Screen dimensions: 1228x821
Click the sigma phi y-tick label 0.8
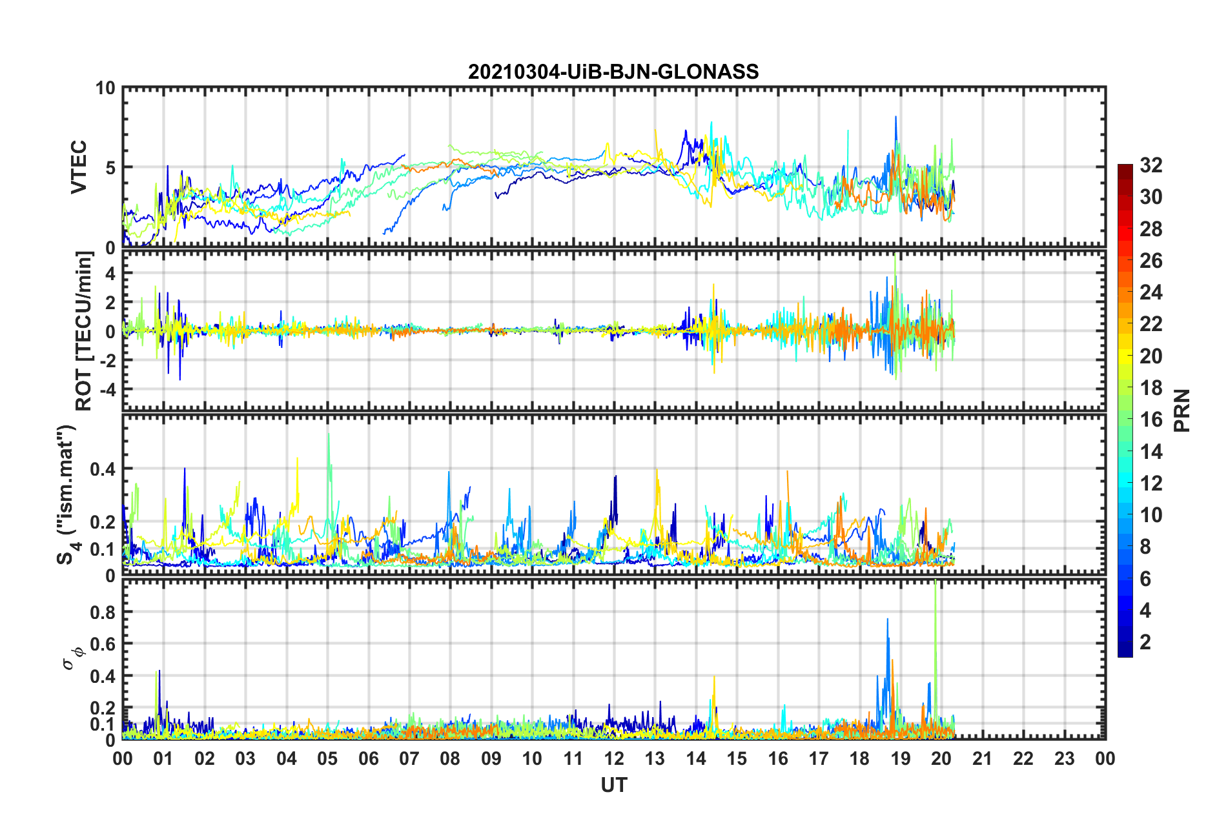coord(103,613)
